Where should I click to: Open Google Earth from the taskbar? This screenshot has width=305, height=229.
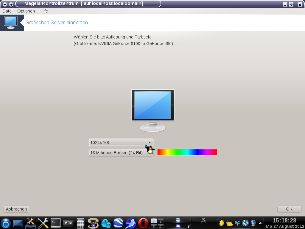(118, 223)
